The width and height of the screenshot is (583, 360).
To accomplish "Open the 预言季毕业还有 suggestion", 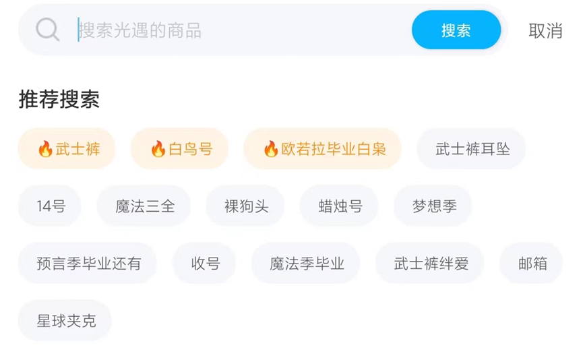I will (x=88, y=264).
